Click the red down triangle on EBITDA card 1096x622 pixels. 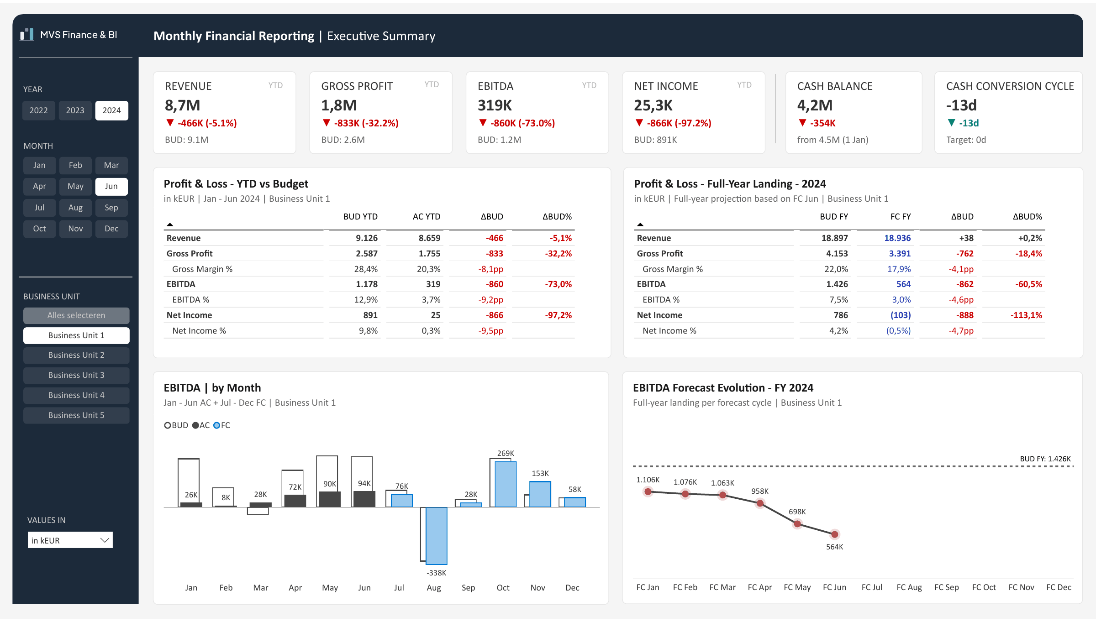coord(483,123)
